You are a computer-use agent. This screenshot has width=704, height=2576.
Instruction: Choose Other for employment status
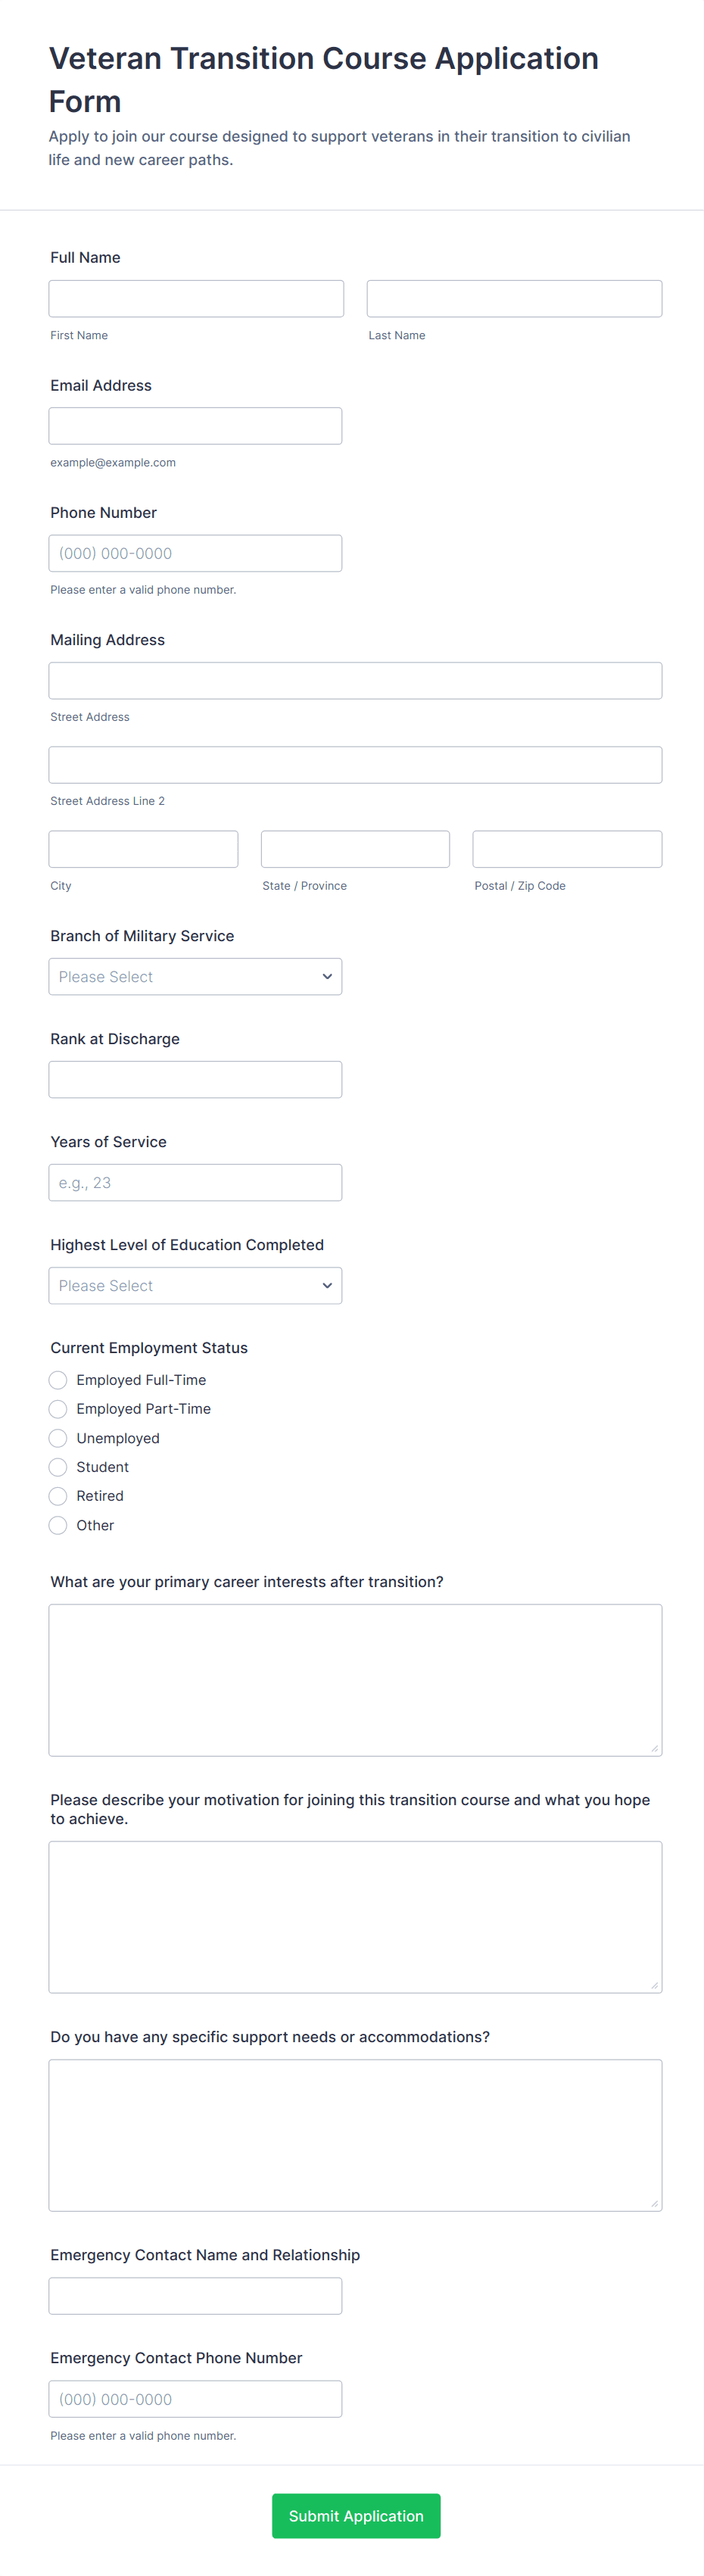click(x=58, y=1525)
